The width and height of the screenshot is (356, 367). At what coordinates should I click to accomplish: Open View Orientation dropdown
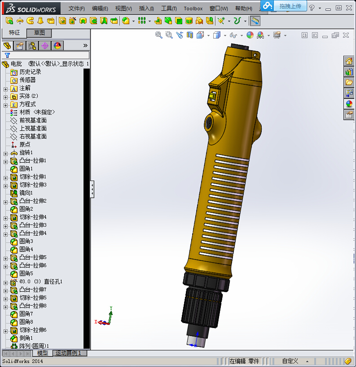pyautogui.click(x=208, y=35)
